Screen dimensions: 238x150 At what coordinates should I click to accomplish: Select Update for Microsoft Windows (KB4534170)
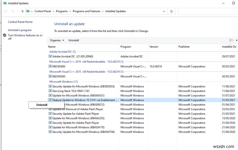[x=79, y=127]
